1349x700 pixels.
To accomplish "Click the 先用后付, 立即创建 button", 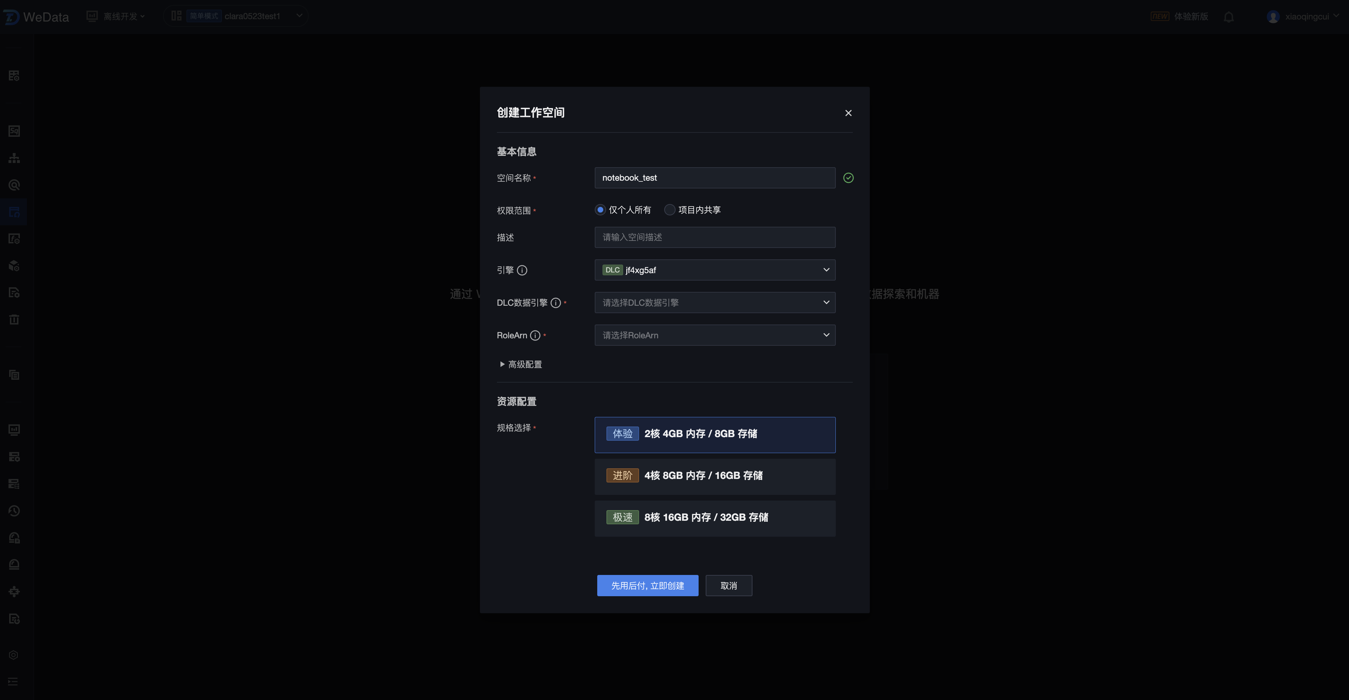I will tap(647, 585).
